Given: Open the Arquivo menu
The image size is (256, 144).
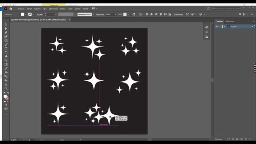Looking at the screenshot, I should coord(21,9).
